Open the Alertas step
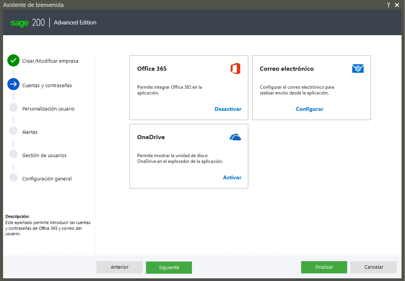Viewport: 405px width, 281px height. click(30, 132)
